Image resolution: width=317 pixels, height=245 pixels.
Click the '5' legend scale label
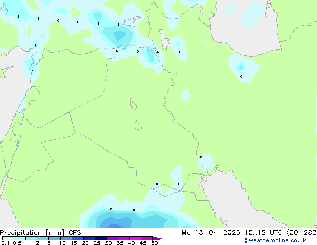click(49, 243)
